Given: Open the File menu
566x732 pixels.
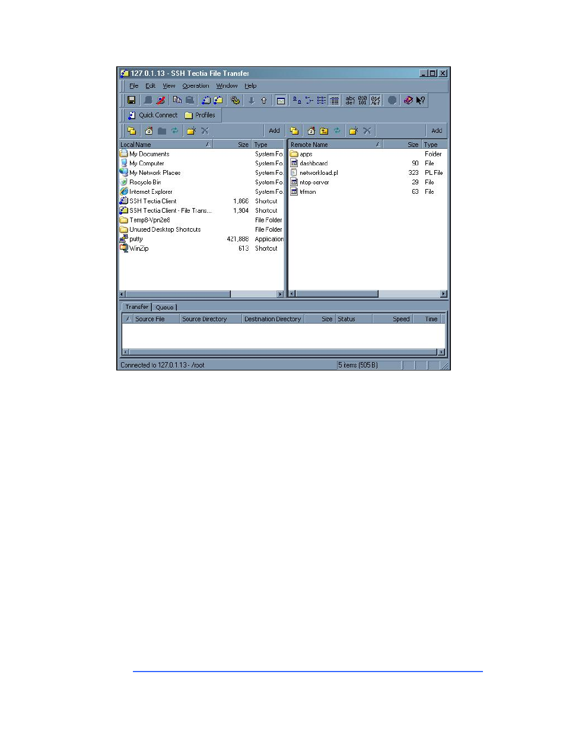Looking at the screenshot, I should pyautogui.click(x=134, y=86).
